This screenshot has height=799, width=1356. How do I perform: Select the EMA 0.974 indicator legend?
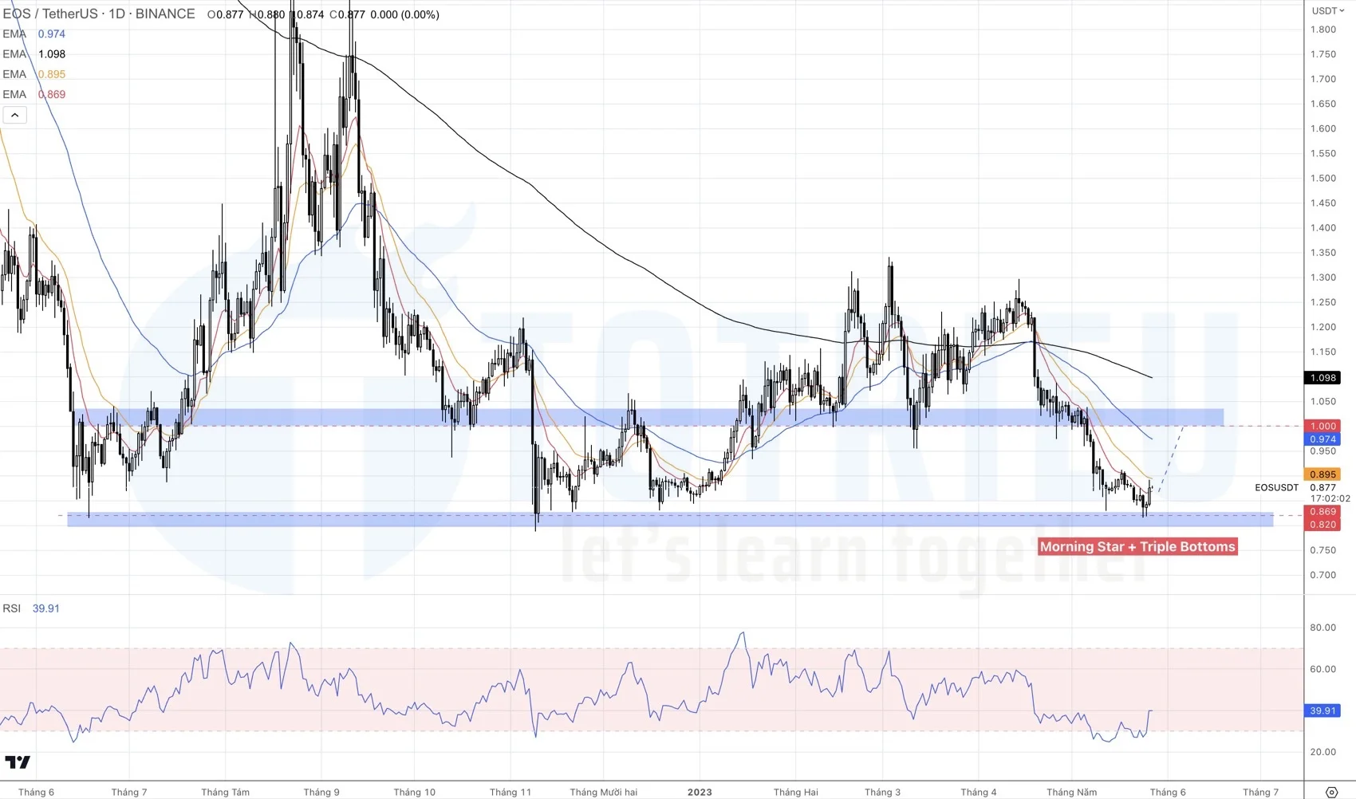(x=34, y=33)
